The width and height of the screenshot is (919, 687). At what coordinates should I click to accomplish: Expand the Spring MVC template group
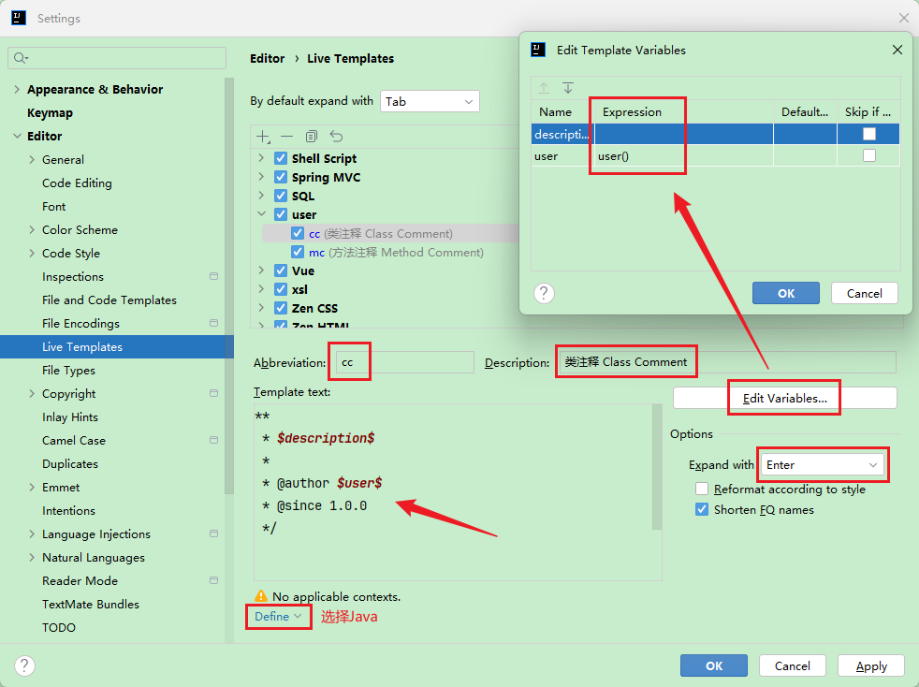[261, 177]
